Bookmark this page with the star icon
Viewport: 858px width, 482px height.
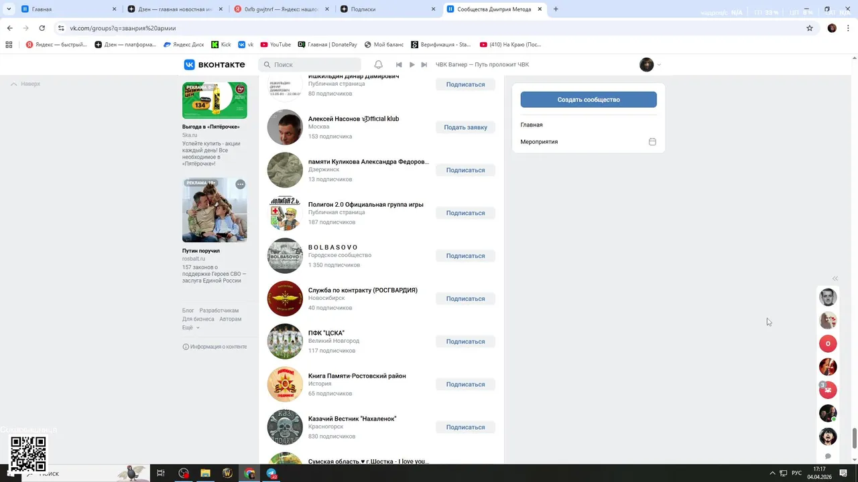pos(810,28)
